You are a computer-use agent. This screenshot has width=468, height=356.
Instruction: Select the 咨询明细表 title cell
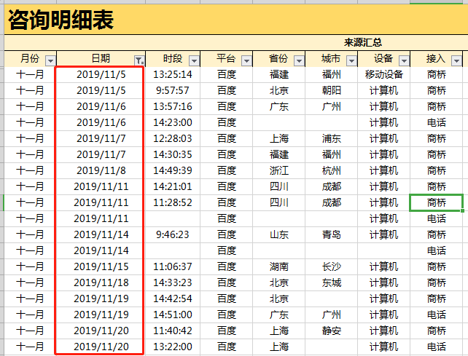click(61, 21)
